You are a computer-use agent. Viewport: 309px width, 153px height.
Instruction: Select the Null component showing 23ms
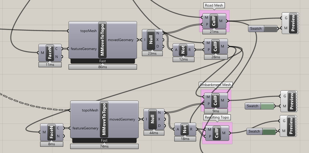pos(151,40)
